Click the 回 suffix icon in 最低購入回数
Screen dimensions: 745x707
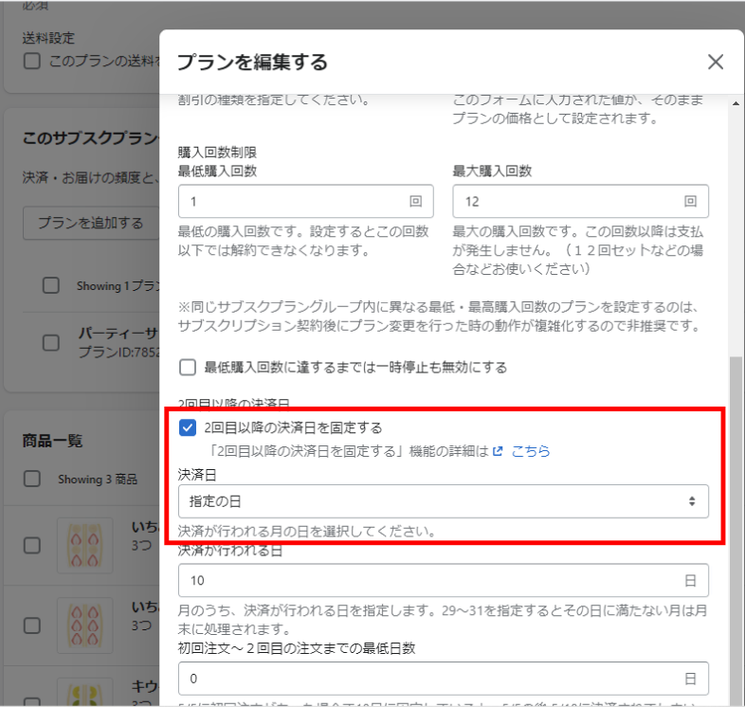click(416, 202)
